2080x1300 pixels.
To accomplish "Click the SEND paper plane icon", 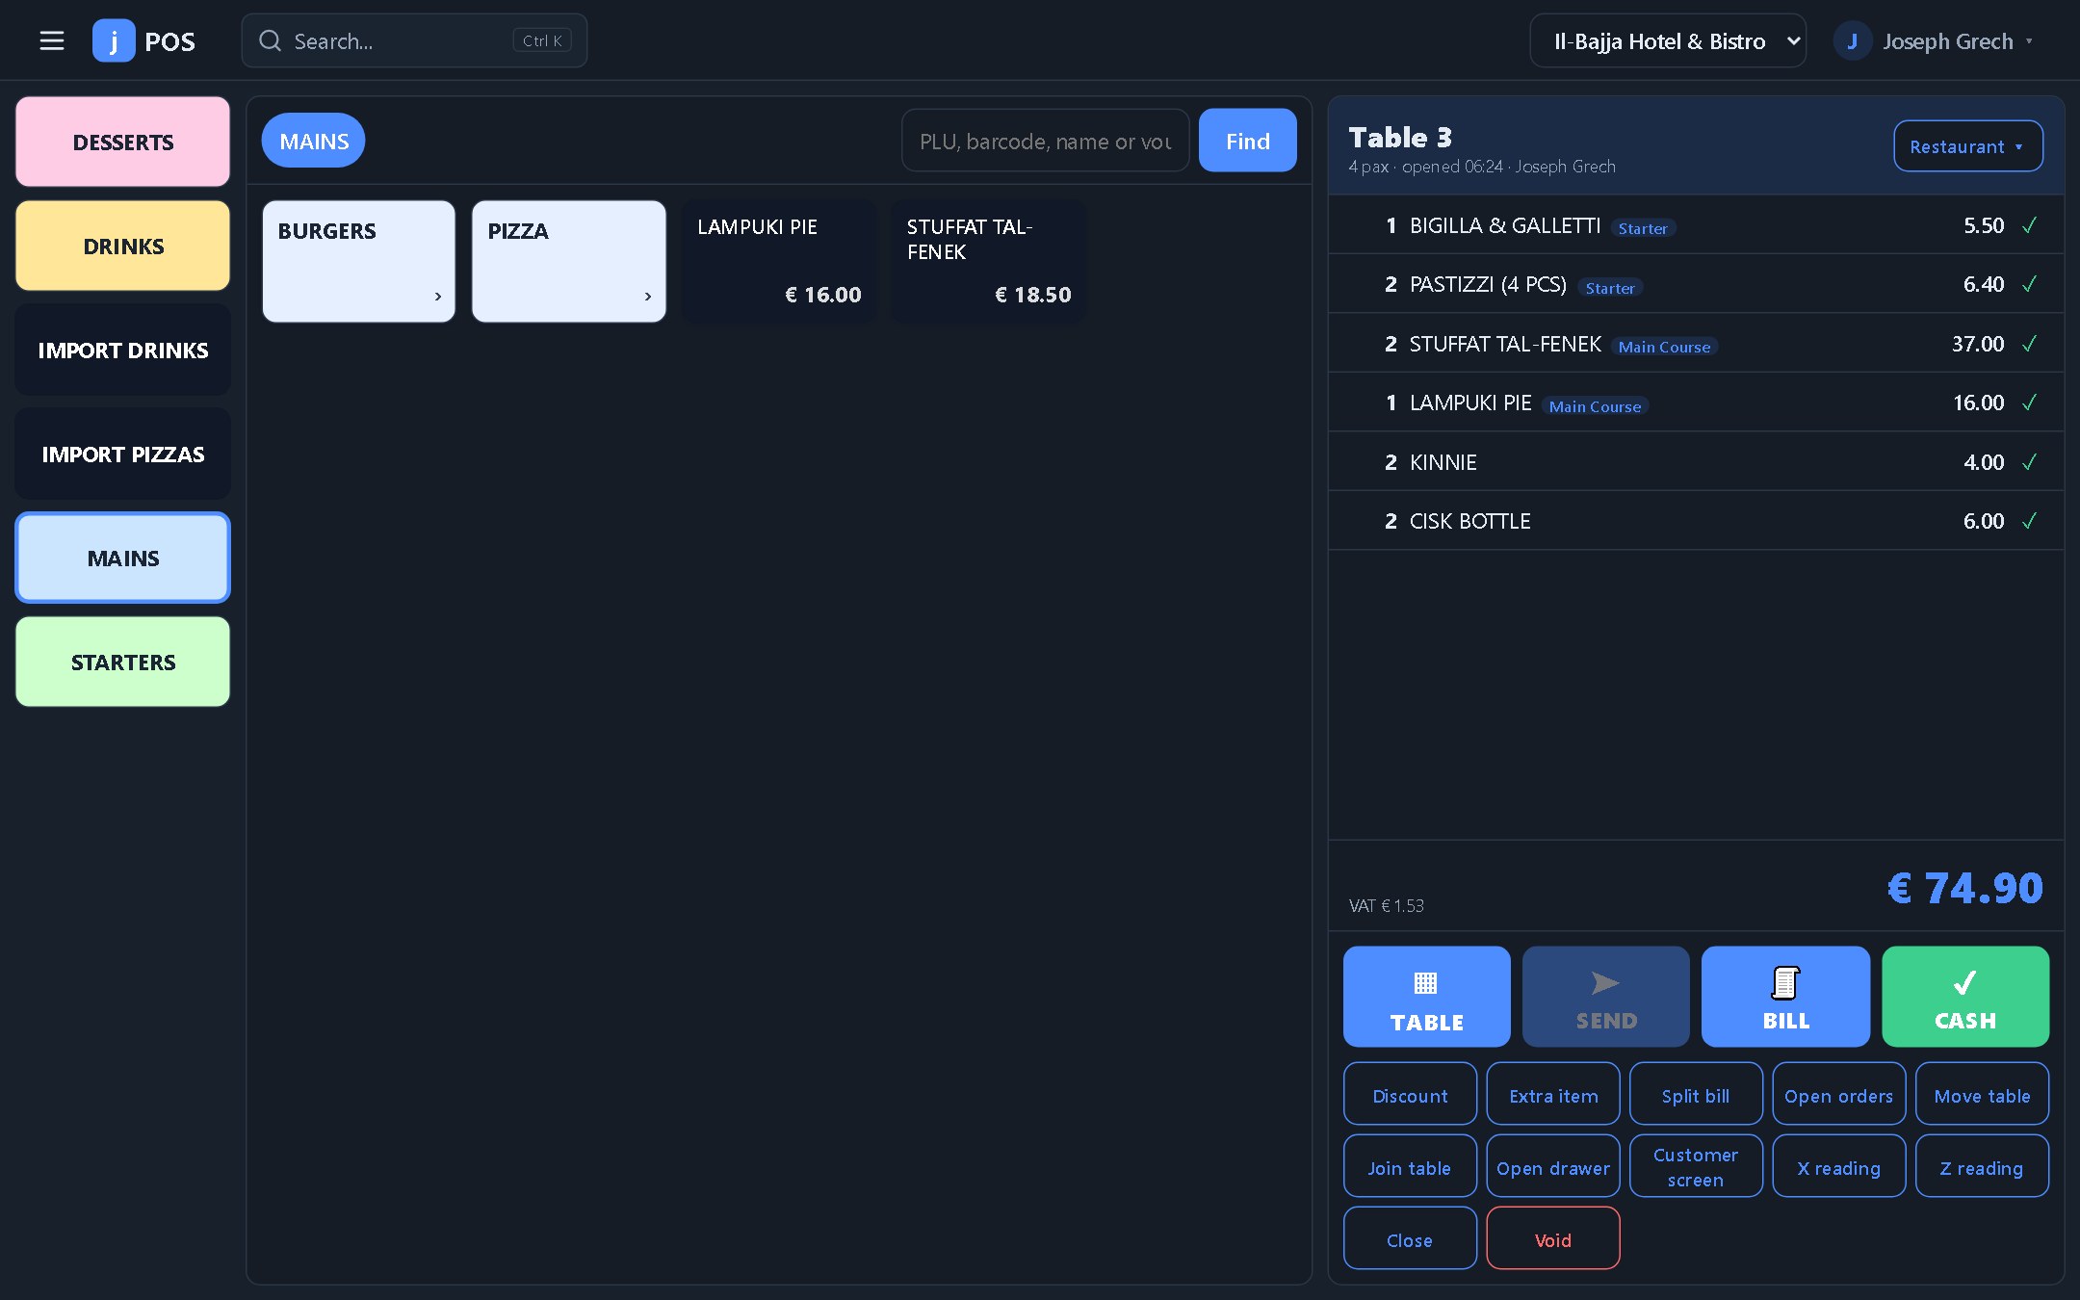I will (x=1605, y=983).
